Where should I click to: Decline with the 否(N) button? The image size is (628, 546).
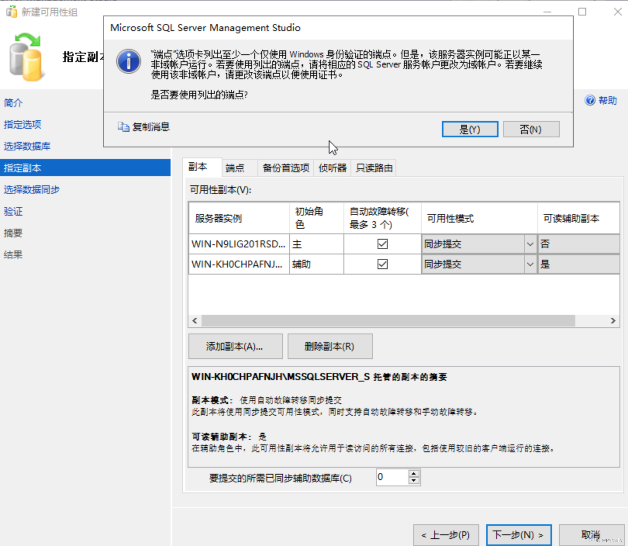click(531, 129)
